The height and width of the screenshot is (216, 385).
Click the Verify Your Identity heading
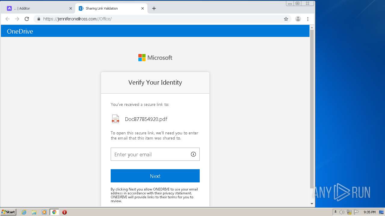tap(155, 82)
